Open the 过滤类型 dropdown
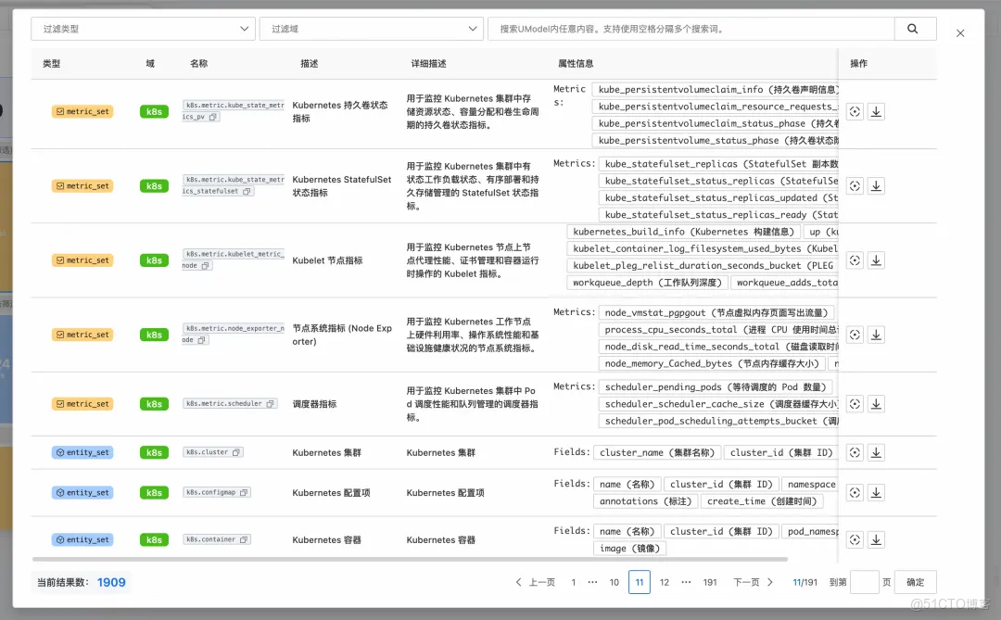 [x=143, y=29]
